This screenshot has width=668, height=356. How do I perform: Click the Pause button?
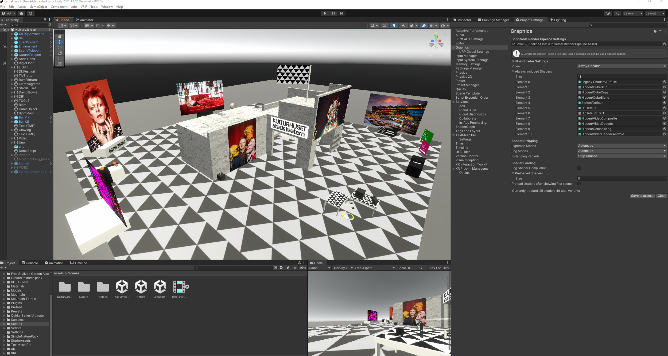tap(333, 13)
